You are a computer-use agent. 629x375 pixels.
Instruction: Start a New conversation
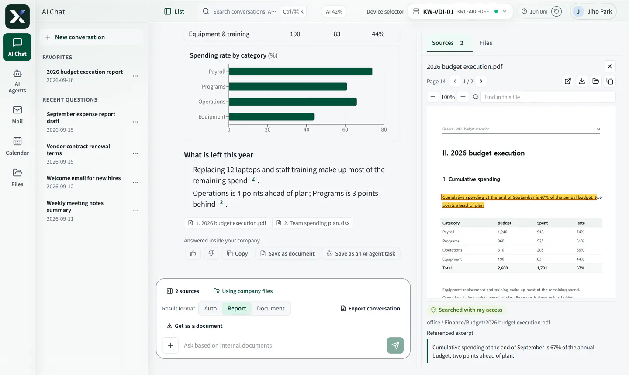click(91, 37)
